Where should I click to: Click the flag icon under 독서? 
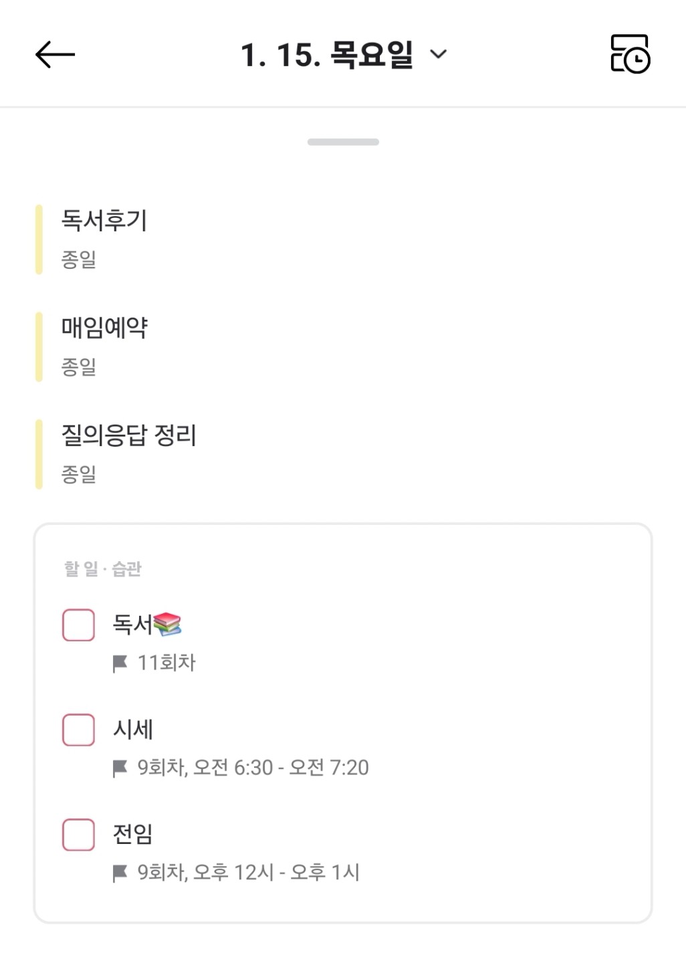pyautogui.click(x=120, y=663)
